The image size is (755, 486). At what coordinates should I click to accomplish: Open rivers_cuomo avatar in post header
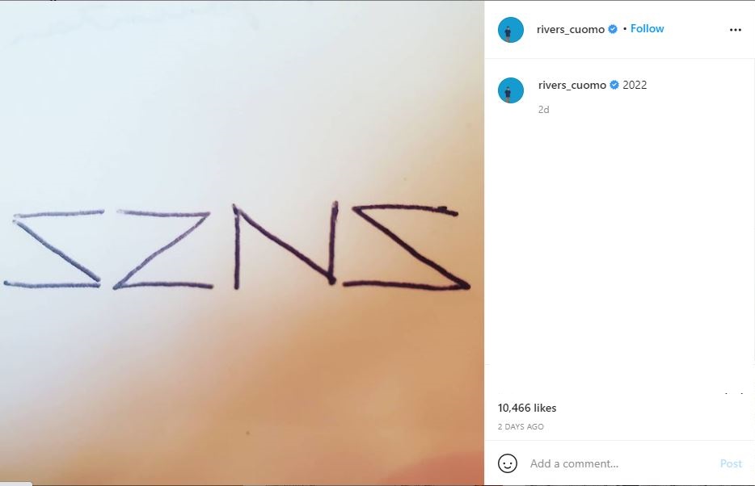coord(510,30)
